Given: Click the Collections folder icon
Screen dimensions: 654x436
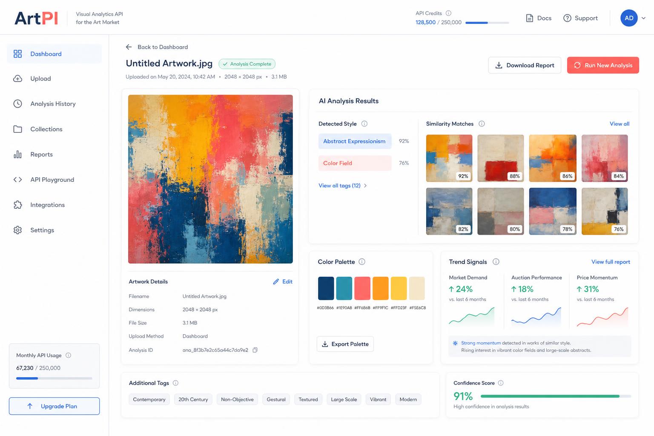Looking at the screenshot, I should click(17, 129).
